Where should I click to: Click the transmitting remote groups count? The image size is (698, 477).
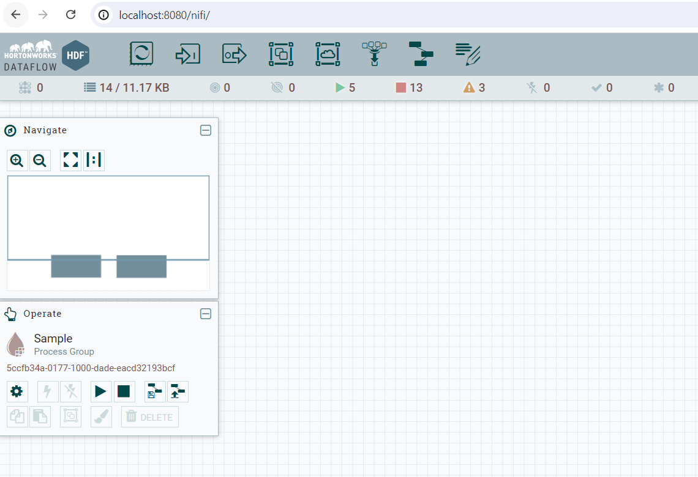tap(220, 87)
